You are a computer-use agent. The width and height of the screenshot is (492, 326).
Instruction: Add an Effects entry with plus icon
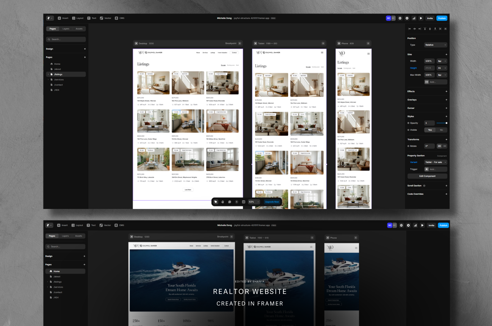(x=447, y=91)
